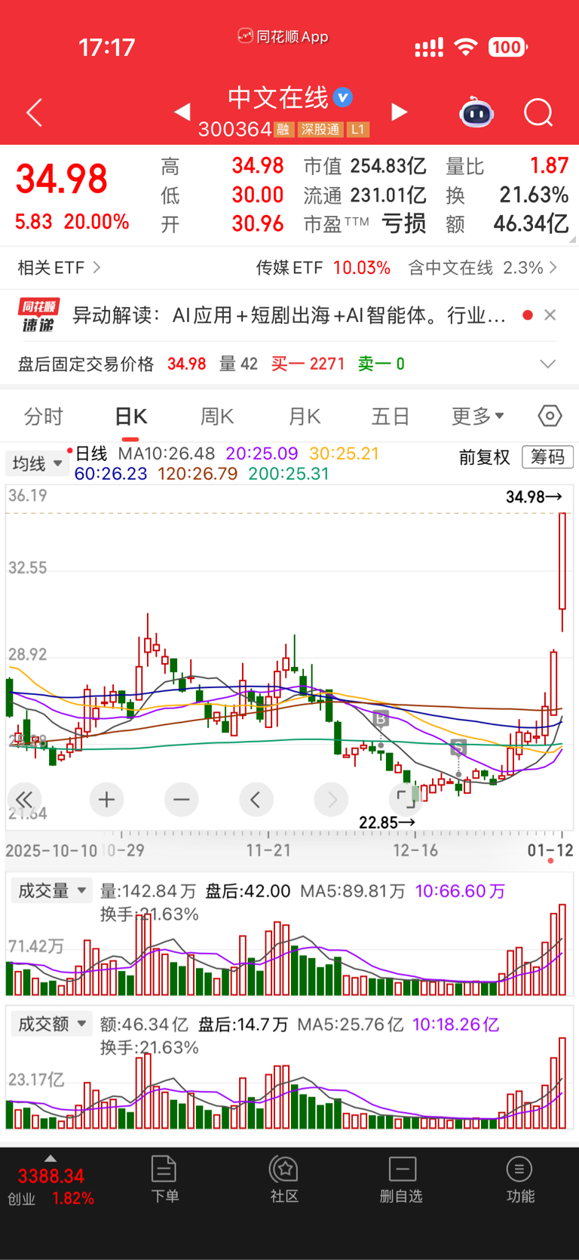
Task: Toggle 前复权 price adjustment setting
Action: (484, 457)
